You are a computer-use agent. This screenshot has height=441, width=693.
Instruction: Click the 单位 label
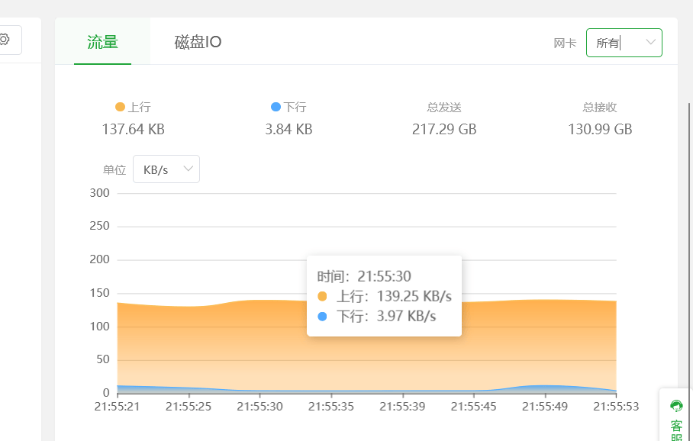114,169
